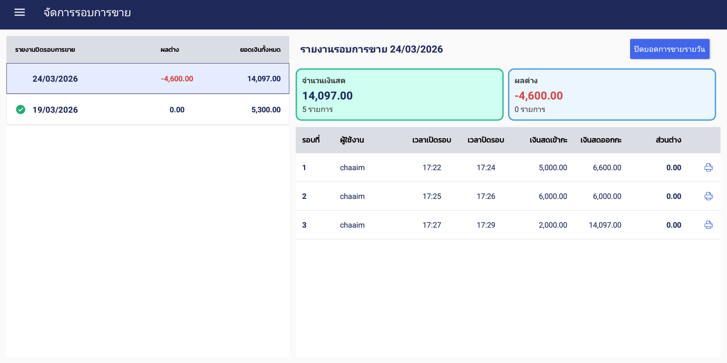The image size is (727, 363).
Task: Select the 19/03/2026 sales report row
Action: (148, 110)
